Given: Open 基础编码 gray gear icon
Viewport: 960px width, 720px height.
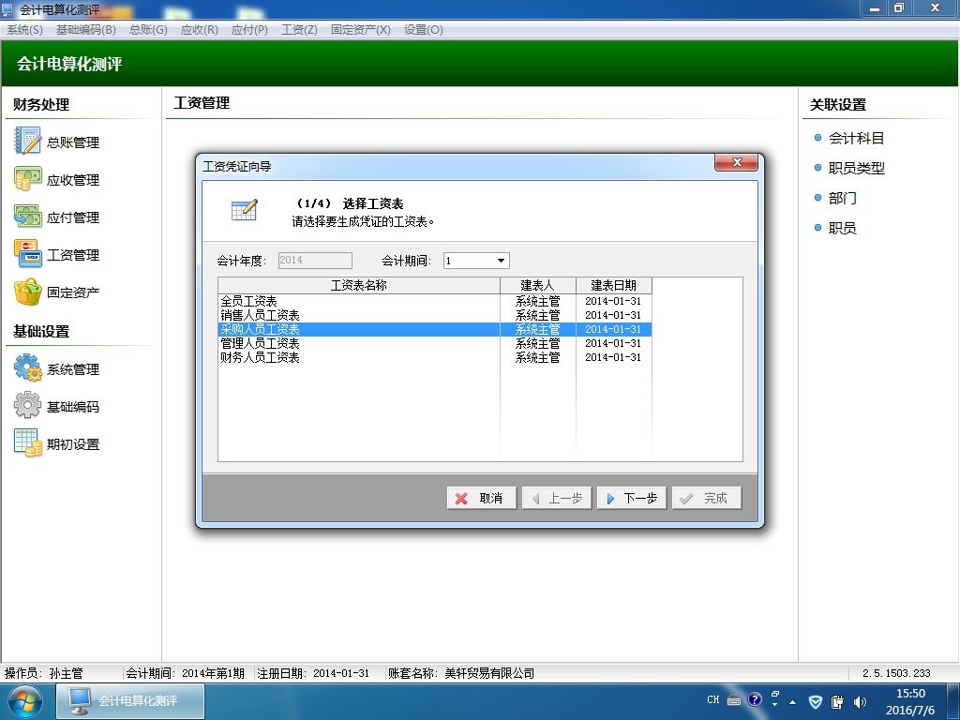Looking at the screenshot, I should click(27, 406).
